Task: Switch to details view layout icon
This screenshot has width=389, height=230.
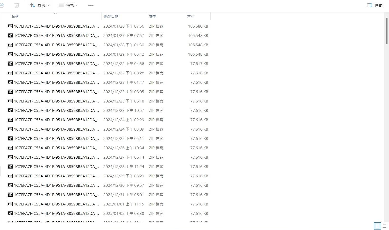Action: (x=377, y=226)
